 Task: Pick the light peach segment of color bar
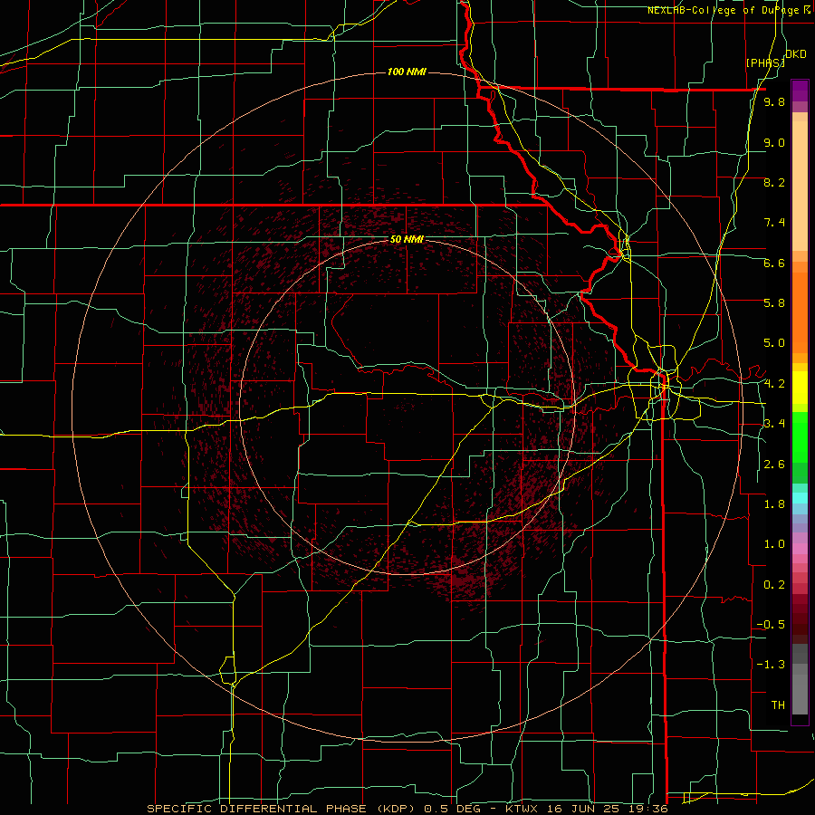pyautogui.click(x=800, y=186)
